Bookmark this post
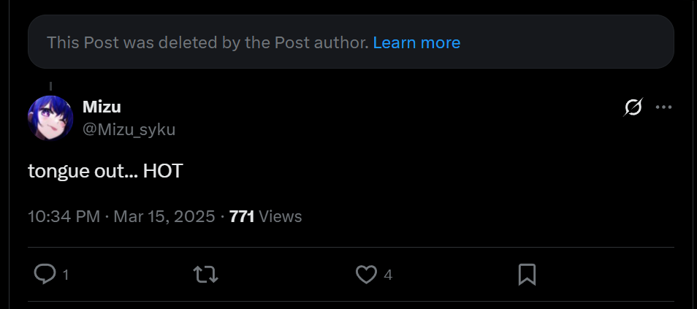Viewport: 697px width, 309px height. (527, 275)
